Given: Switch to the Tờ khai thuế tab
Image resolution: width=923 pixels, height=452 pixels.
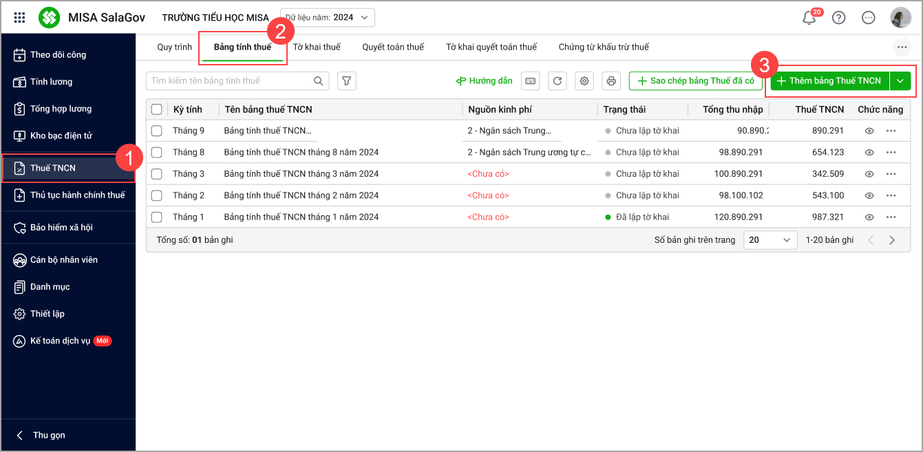Looking at the screenshot, I should [317, 47].
